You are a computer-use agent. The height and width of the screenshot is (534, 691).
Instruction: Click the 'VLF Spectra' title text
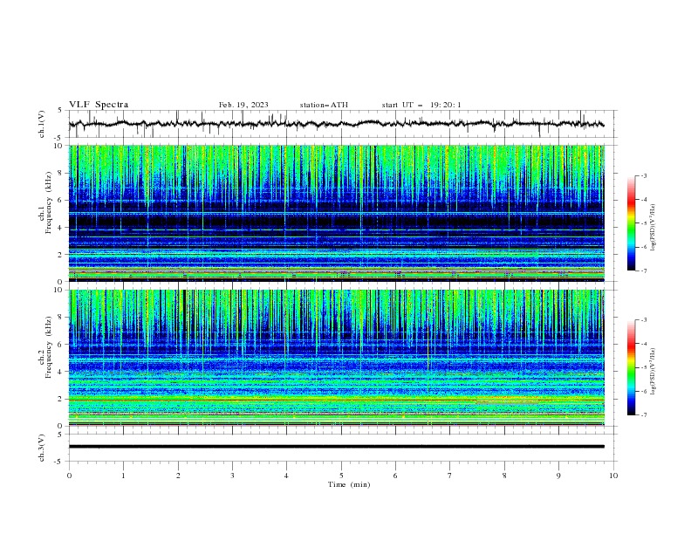coord(99,105)
